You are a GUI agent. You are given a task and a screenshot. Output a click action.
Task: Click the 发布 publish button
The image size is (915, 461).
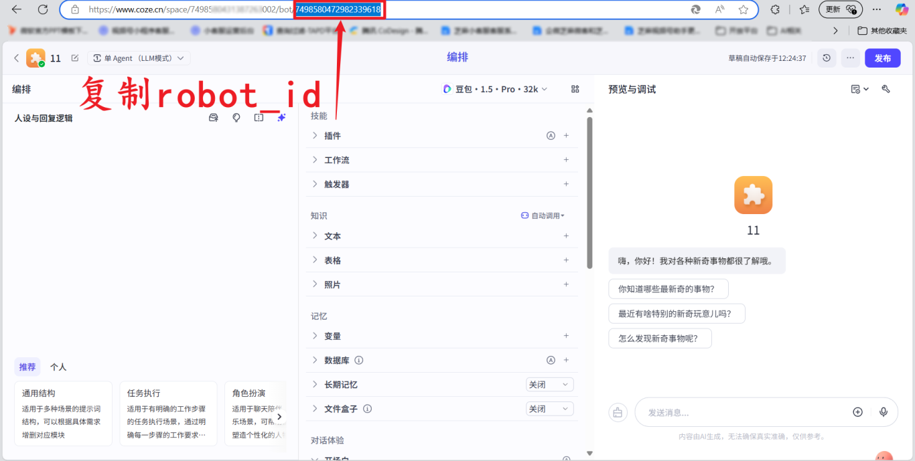(x=883, y=58)
